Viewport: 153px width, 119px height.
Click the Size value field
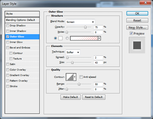pyautogui.click(x=98, y=63)
